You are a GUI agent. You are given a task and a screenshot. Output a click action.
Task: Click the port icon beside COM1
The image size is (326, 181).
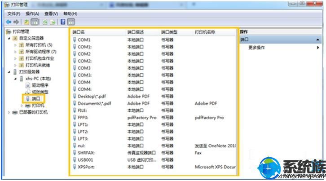tap(75, 40)
